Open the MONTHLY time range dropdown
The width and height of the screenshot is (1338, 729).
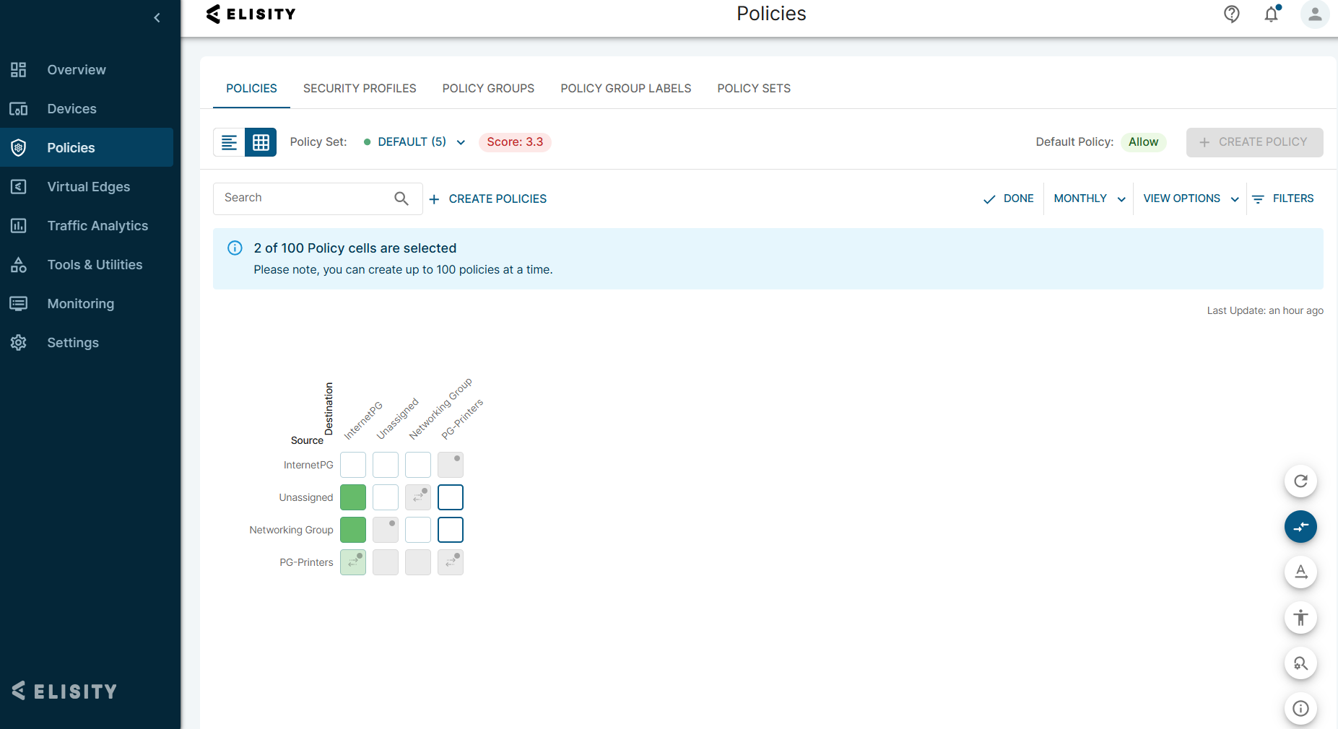[1089, 198]
